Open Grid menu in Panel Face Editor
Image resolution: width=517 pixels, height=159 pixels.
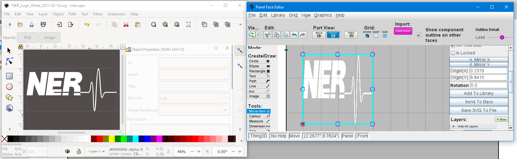click(x=293, y=15)
